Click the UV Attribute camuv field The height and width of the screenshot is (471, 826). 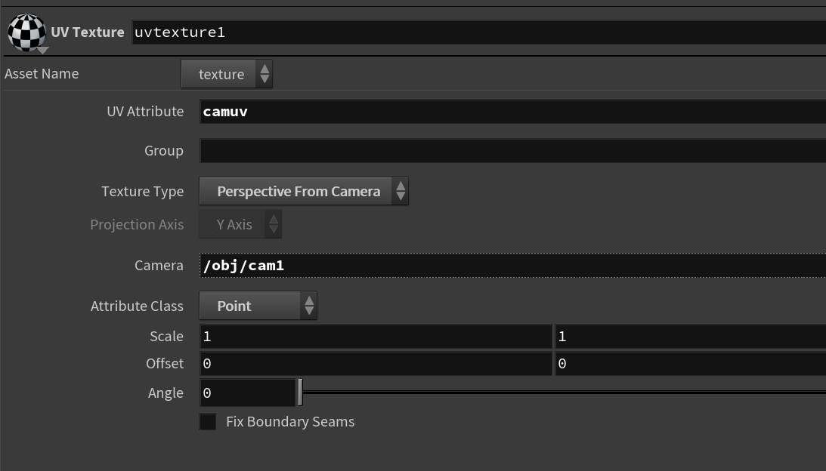coord(512,112)
